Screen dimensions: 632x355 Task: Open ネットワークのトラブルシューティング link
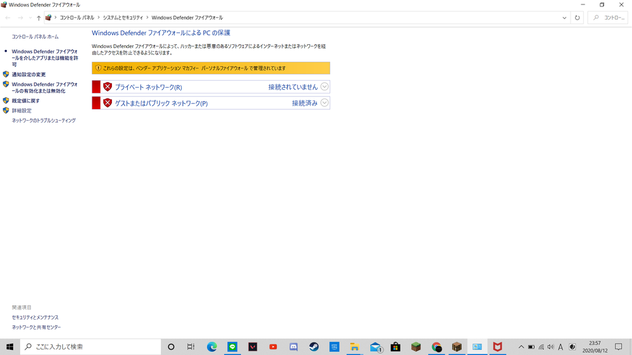coord(44,121)
